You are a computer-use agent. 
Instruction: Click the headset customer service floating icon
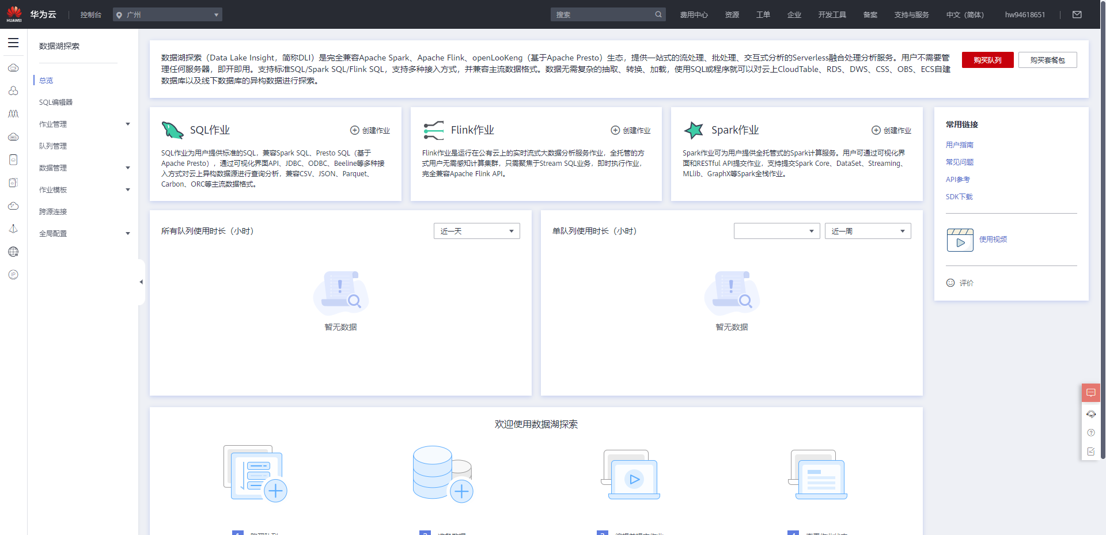1091,414
